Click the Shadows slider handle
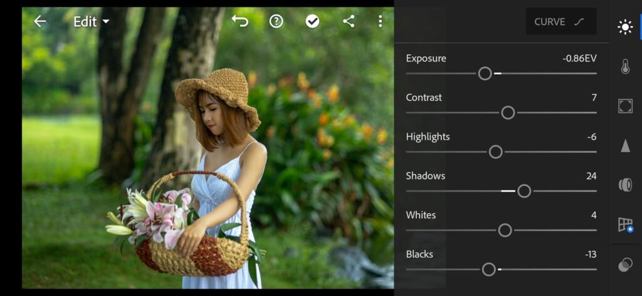The image size is (642, 296). coord(524,191)
